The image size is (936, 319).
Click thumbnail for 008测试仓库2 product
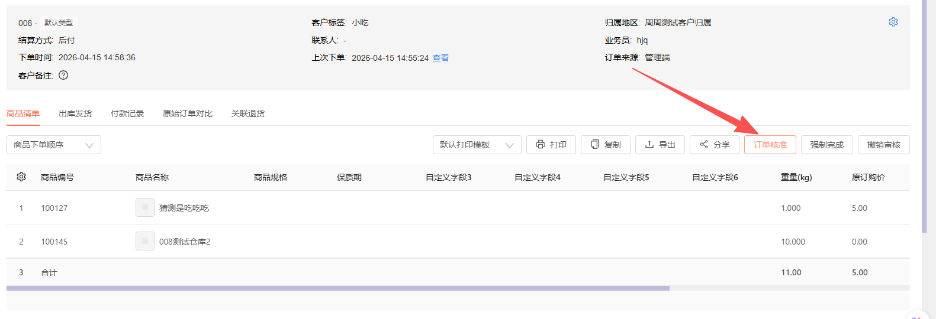coord(145,241)
